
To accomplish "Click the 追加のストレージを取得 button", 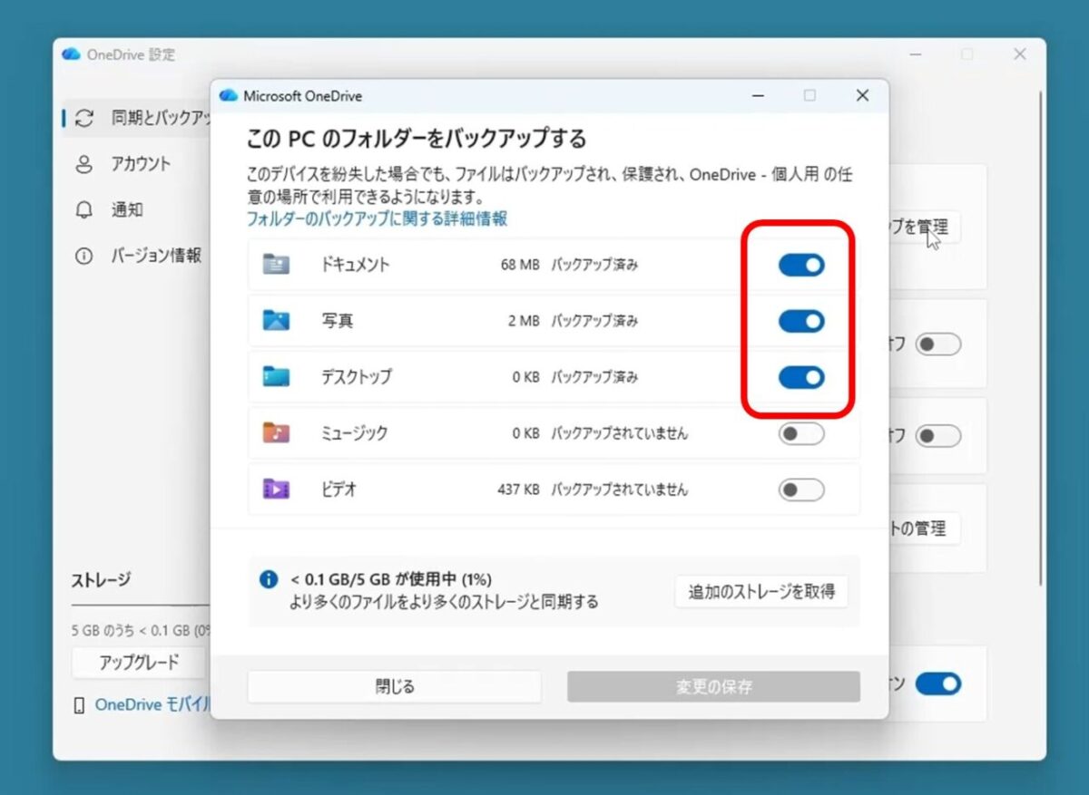I will 760,592.
